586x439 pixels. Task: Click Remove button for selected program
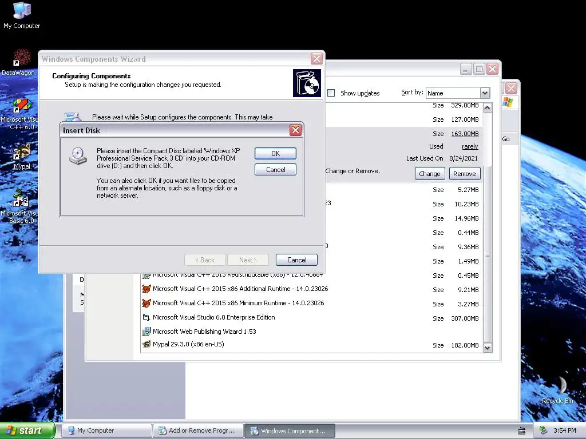click(465, 174)
